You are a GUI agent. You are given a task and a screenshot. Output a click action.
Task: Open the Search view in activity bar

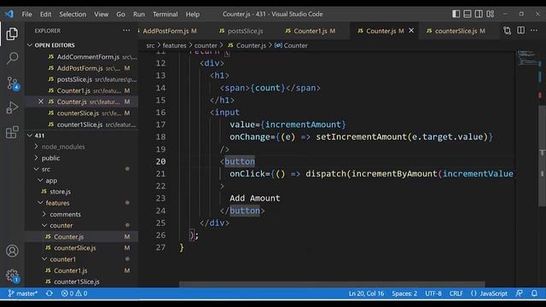coord(12,58)
